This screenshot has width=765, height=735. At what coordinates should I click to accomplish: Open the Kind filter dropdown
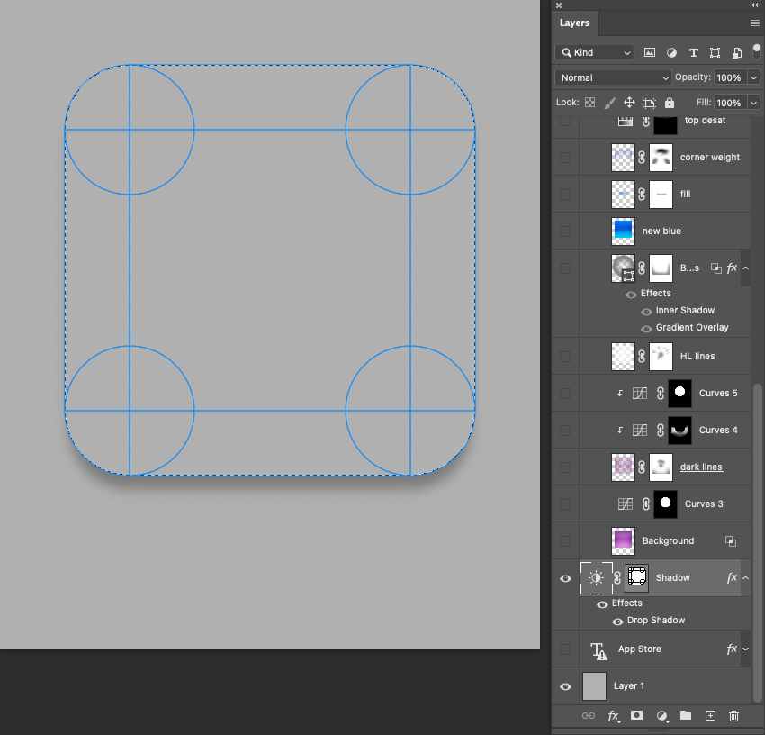[x=594, y=52]
